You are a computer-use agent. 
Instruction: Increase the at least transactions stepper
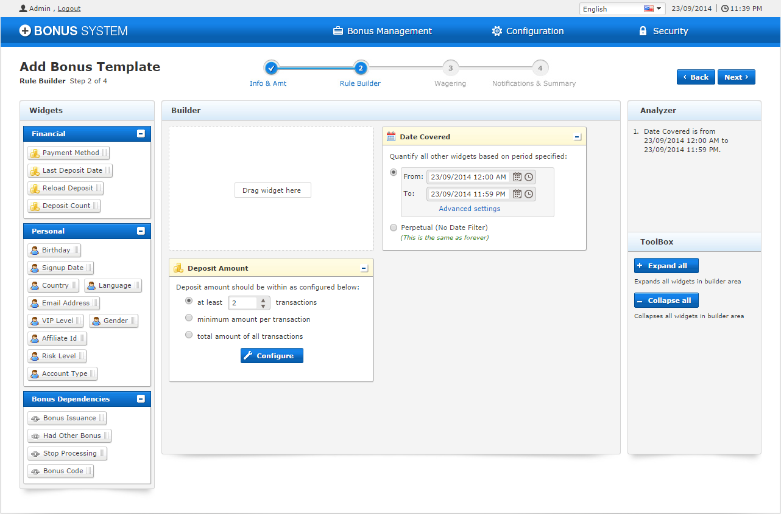[263, 300]
